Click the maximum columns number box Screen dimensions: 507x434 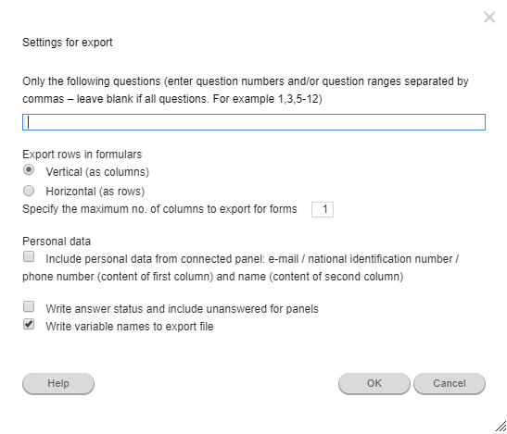[323, 209]
